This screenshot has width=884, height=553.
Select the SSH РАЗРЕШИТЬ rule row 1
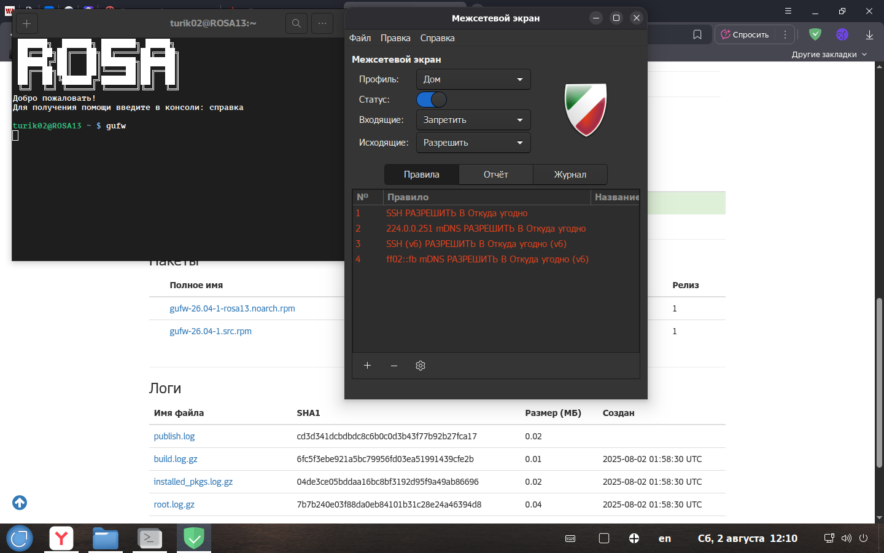click(x=457, y=213)
